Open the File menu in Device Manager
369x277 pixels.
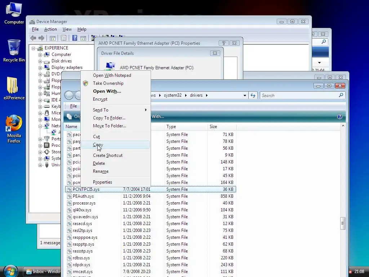point(35,29)
